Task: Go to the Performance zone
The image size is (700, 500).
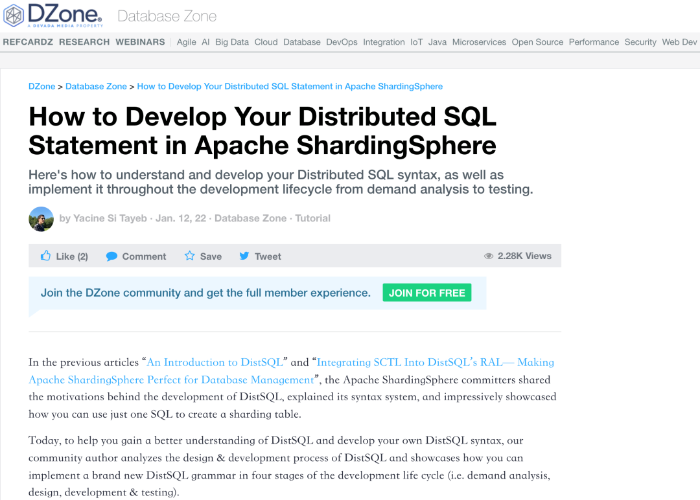Action: [x=594, y=42]
